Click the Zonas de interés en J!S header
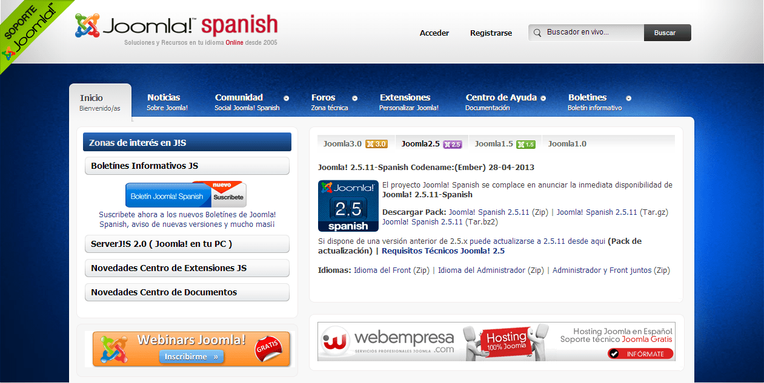Viewport: 764px width, 383px height. click(x=187, y=142)
